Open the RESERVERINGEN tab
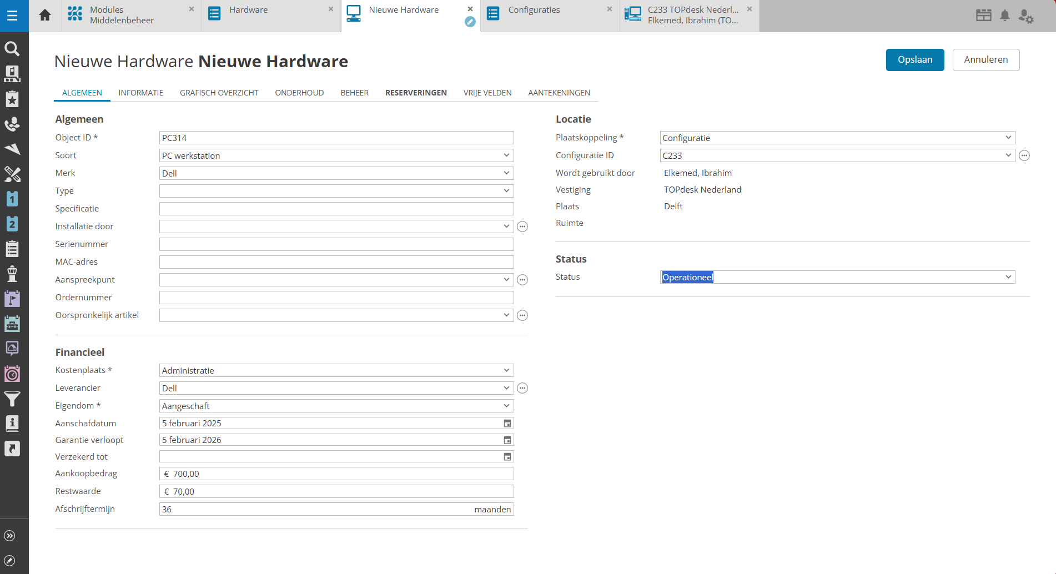Viewport: 1056px width, 574px height. (x=416, y=93)
